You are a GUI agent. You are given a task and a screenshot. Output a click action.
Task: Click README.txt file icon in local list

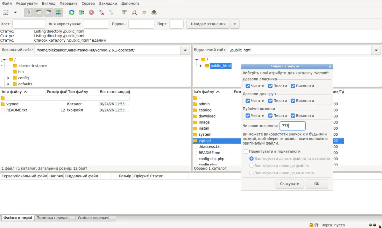coord(3,110)
